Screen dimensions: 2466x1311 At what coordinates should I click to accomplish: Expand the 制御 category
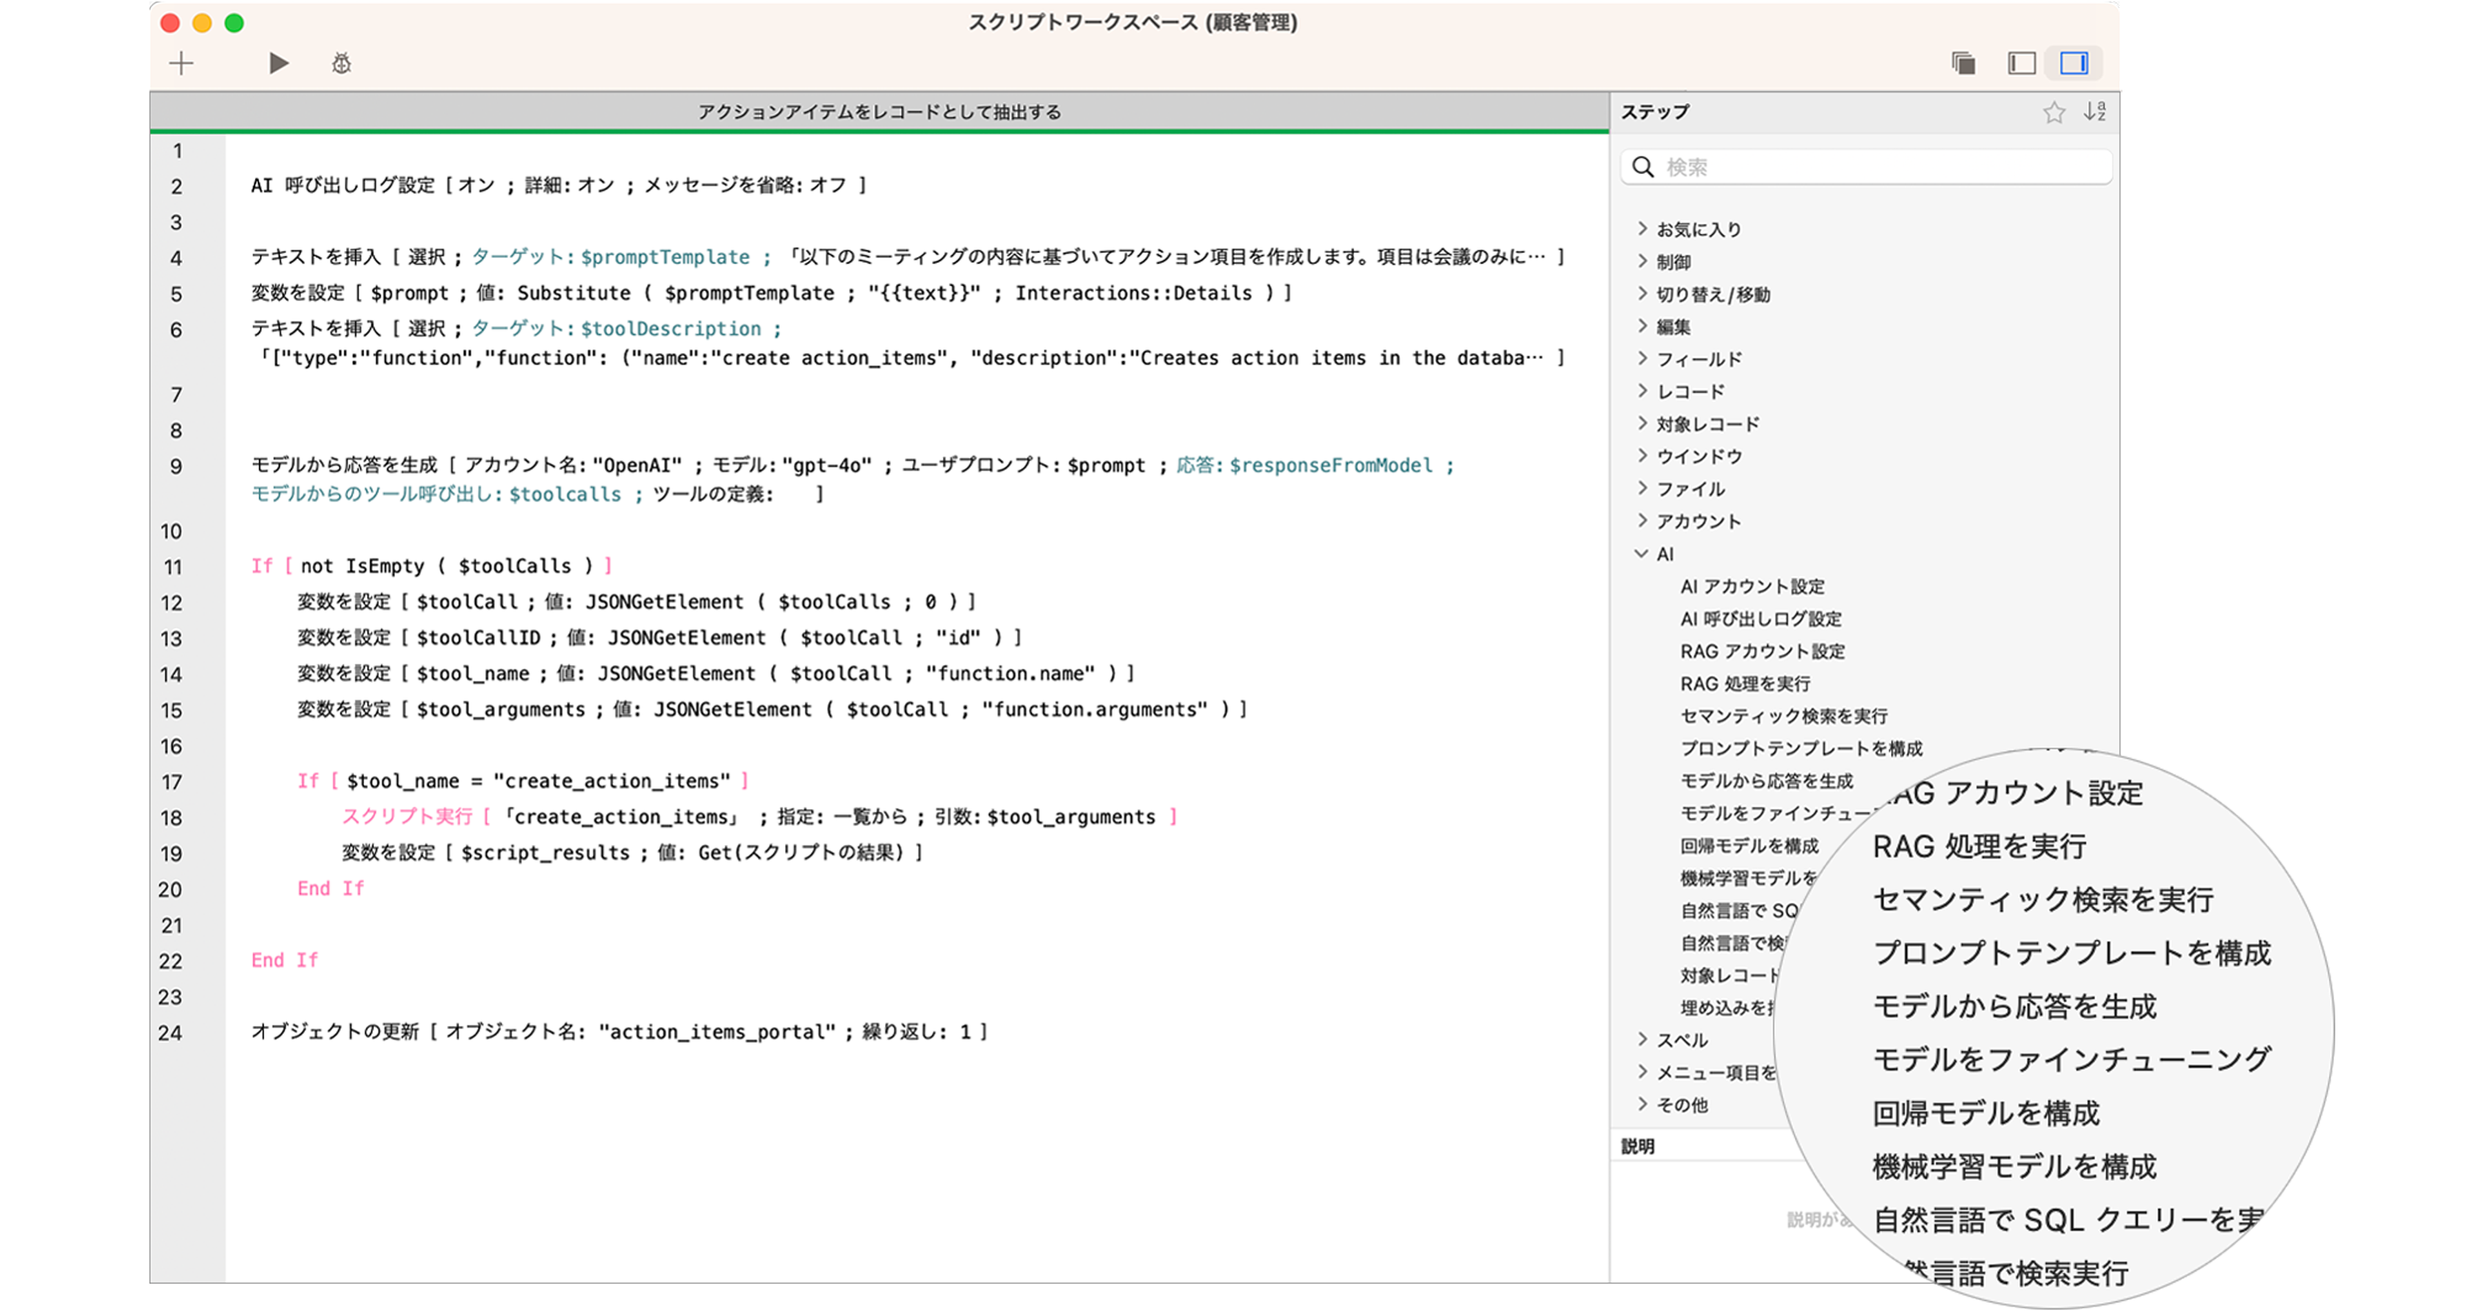click(1643, 261)
